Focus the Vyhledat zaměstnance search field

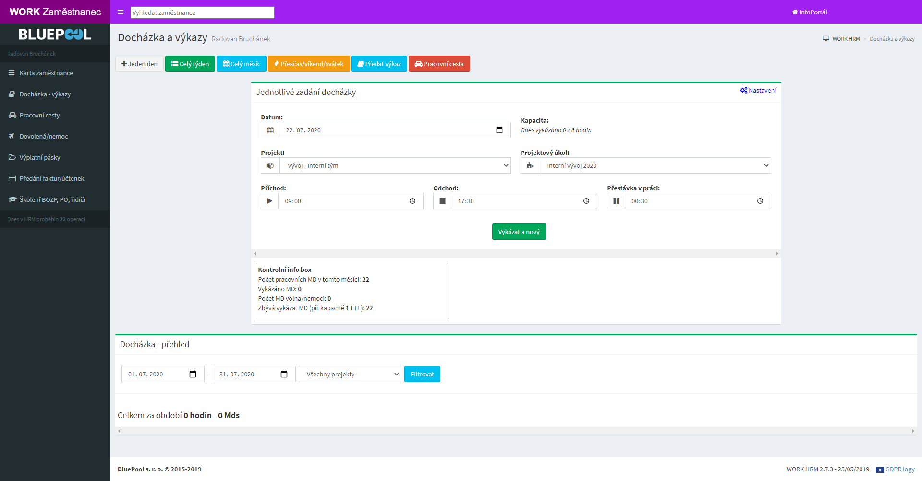point(203,12)
